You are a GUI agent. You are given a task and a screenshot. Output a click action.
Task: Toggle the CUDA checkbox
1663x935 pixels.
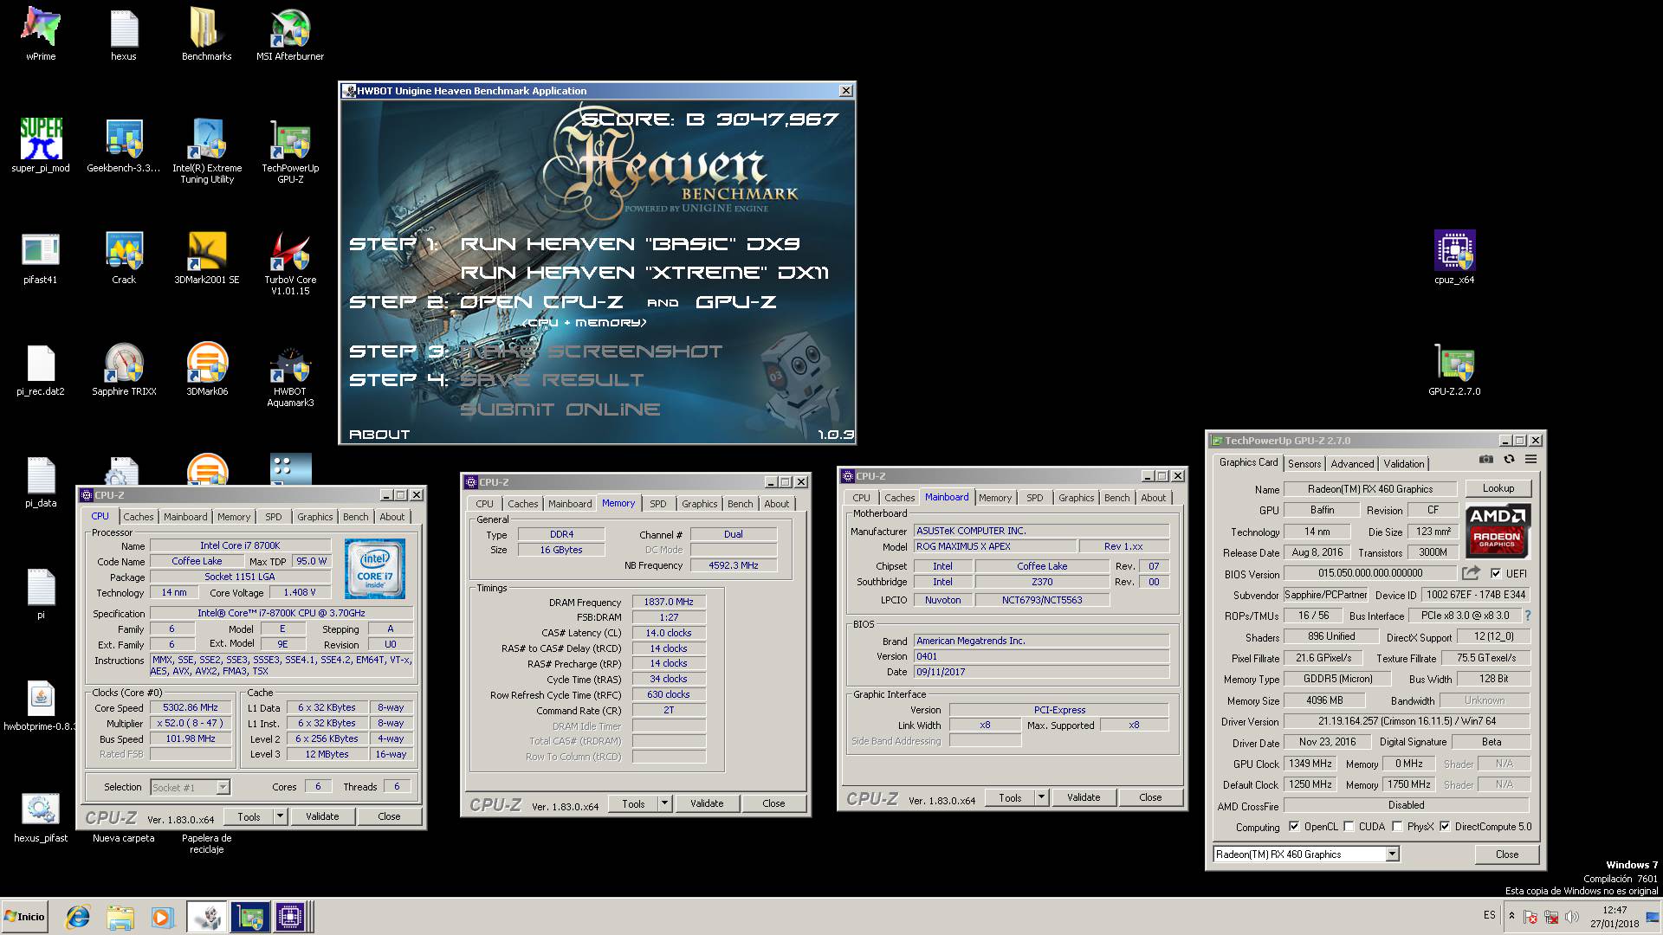[1349, 827]
